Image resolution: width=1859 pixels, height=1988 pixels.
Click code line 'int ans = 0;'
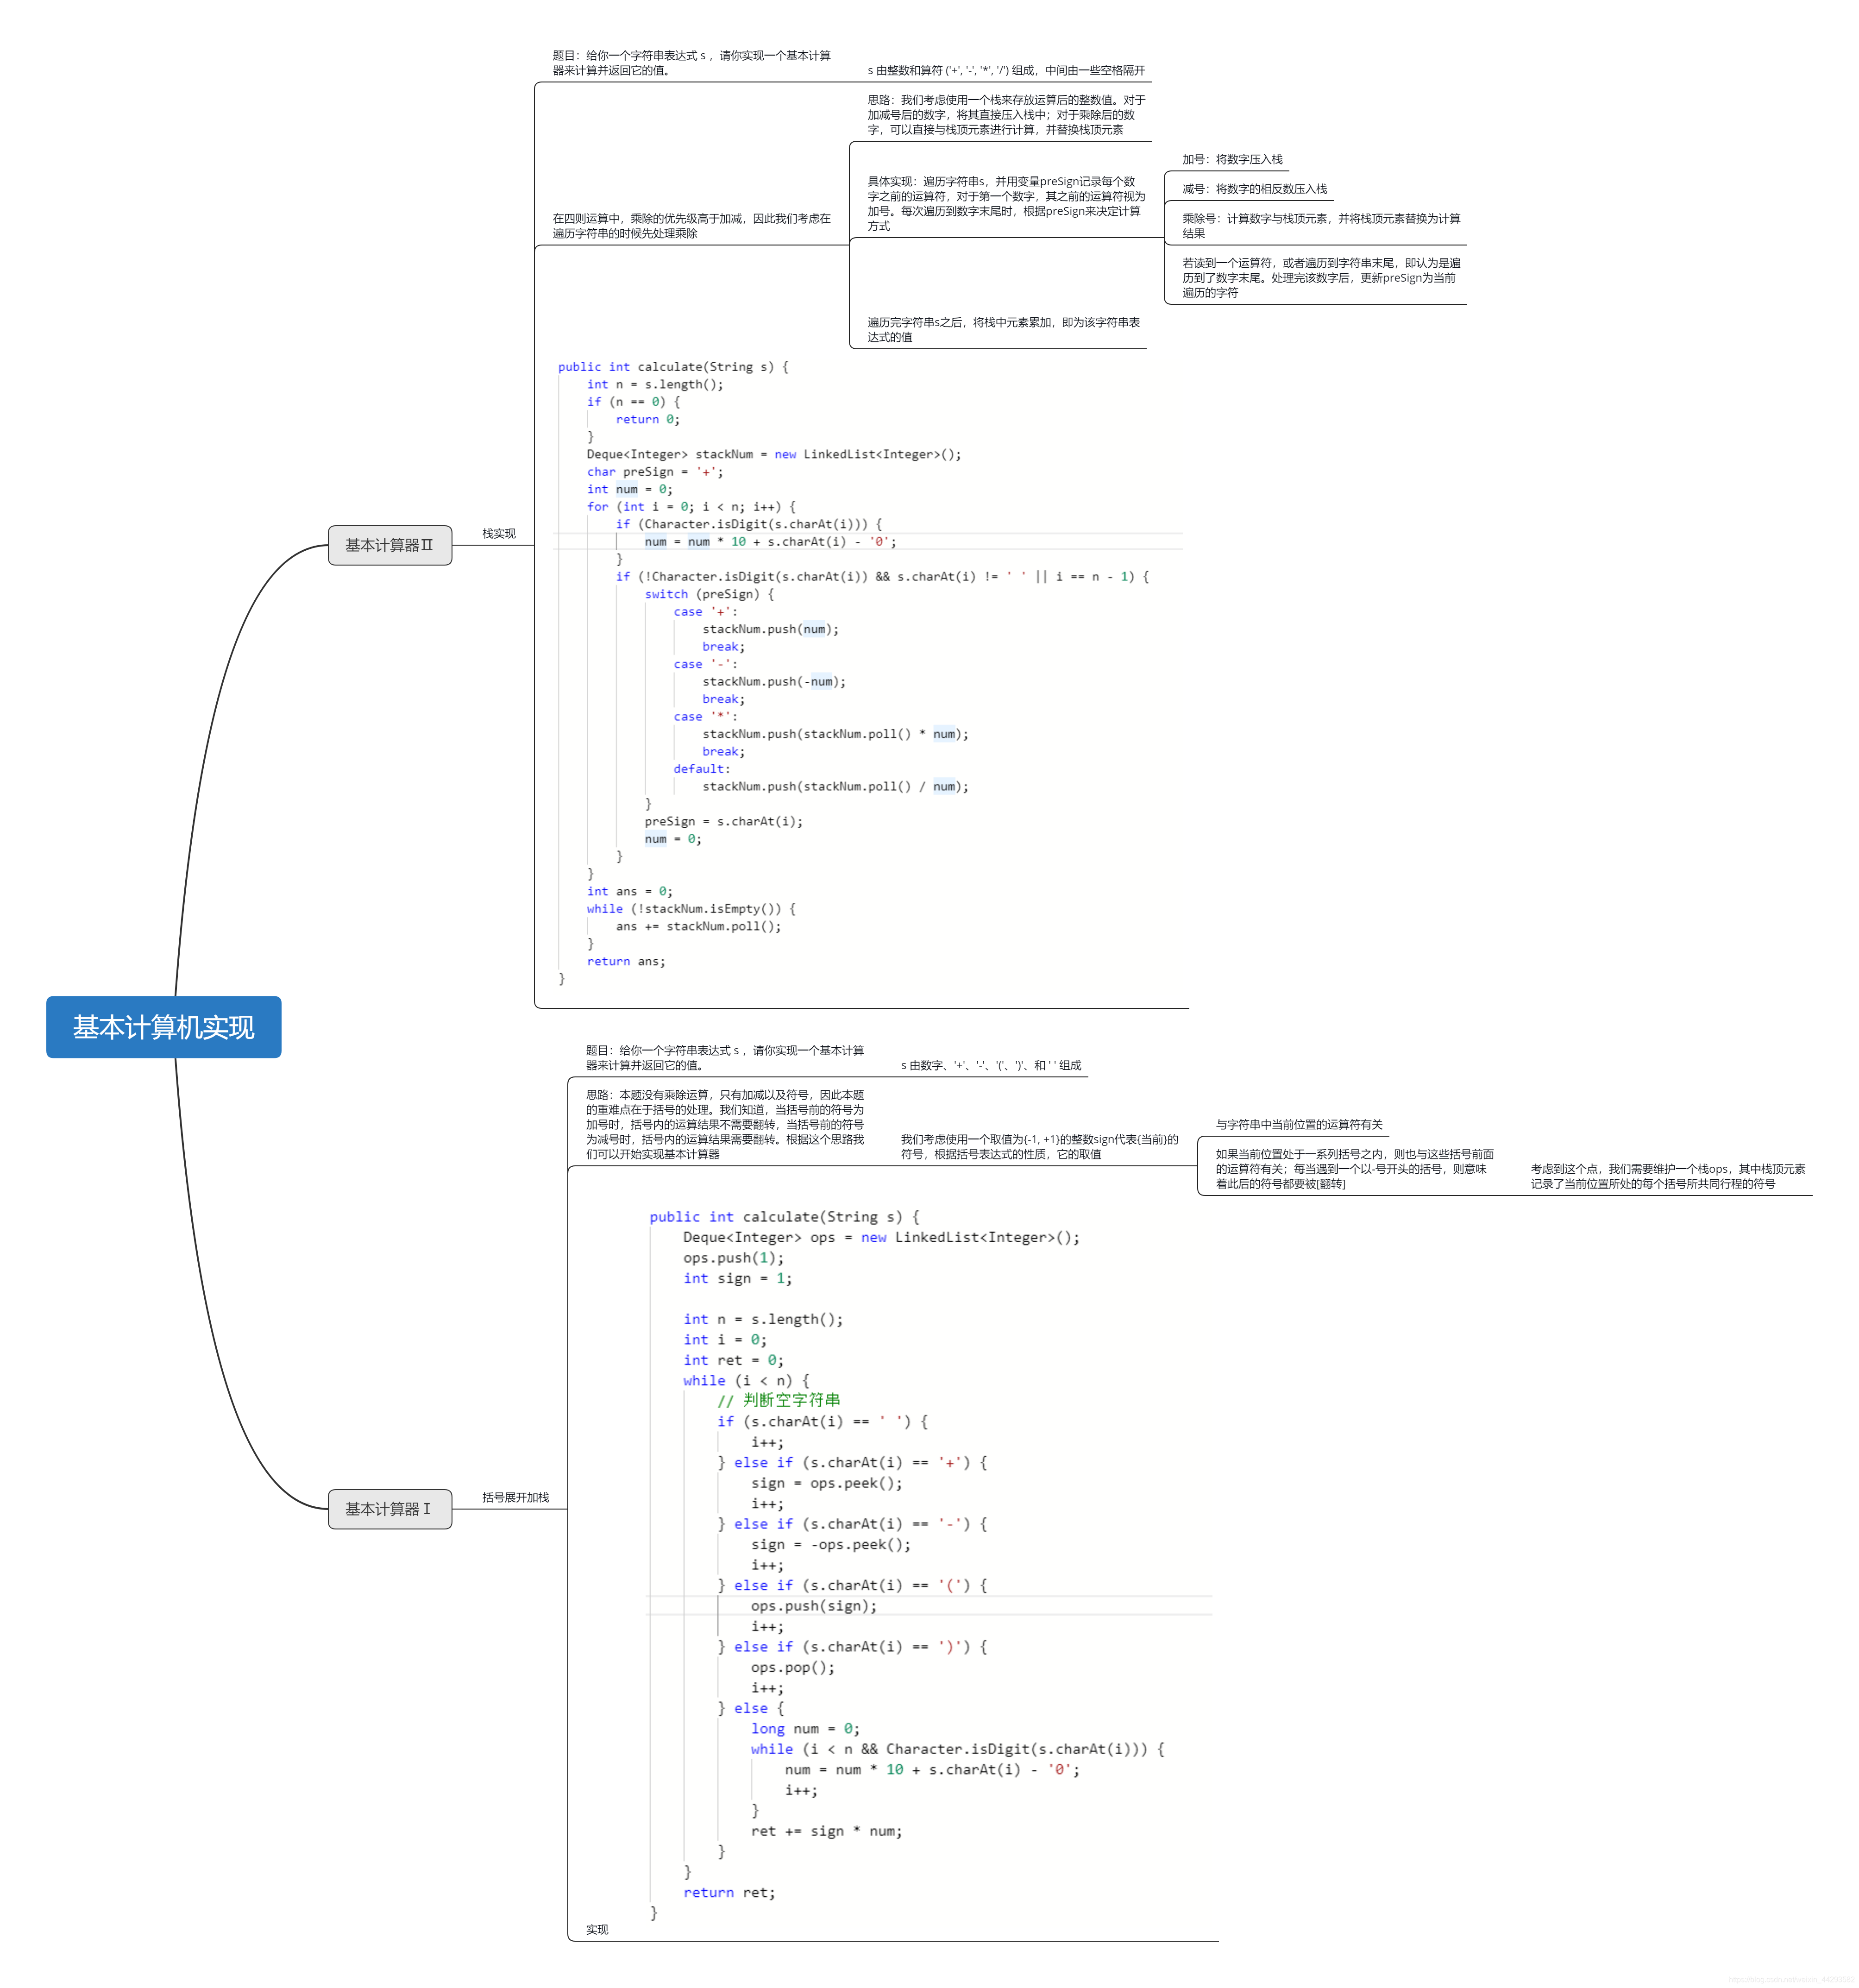click(630, 891)
